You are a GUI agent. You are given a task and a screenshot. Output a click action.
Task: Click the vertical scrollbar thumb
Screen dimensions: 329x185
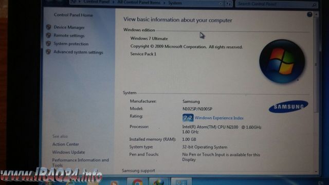point(316,64)
